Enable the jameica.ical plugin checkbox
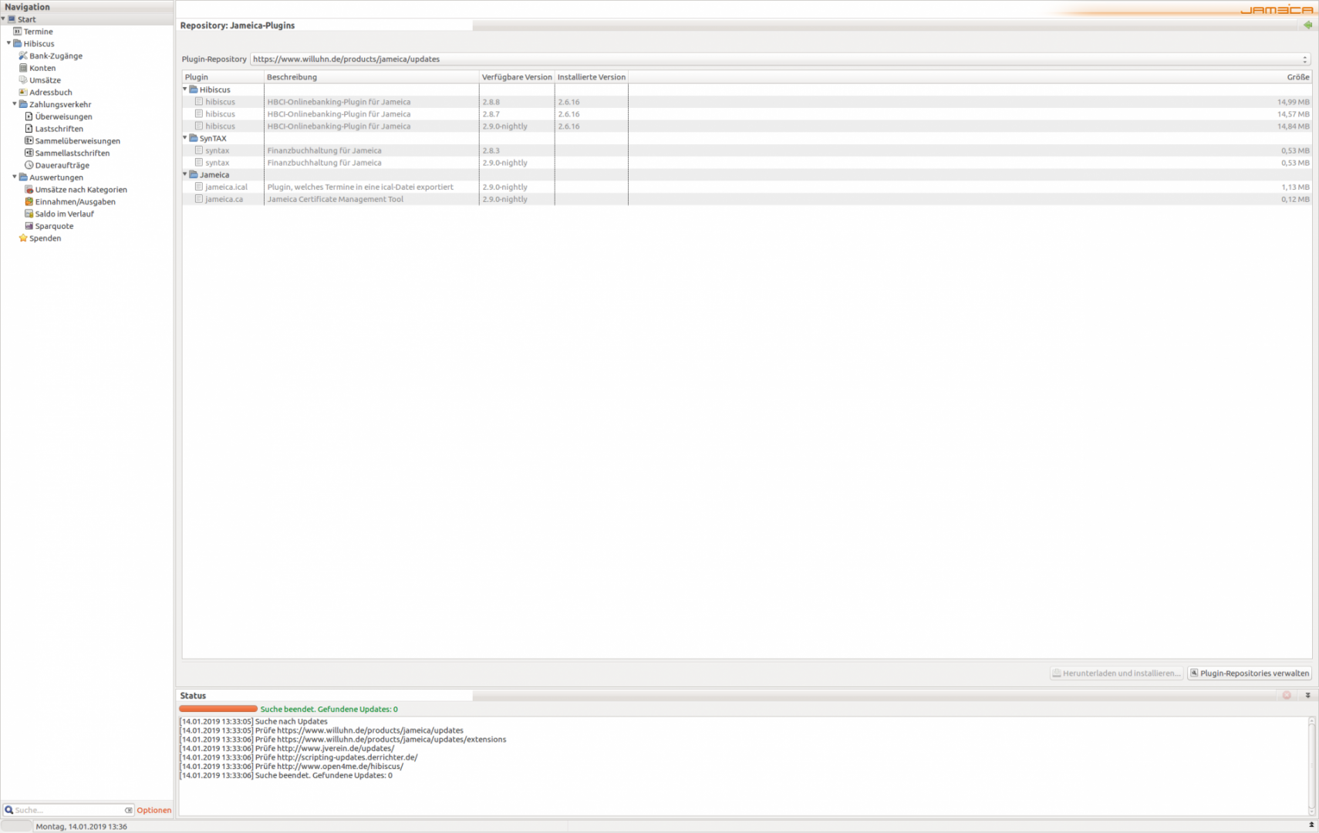This screenshot has height=833, width=1319. [x=199, y=187]
